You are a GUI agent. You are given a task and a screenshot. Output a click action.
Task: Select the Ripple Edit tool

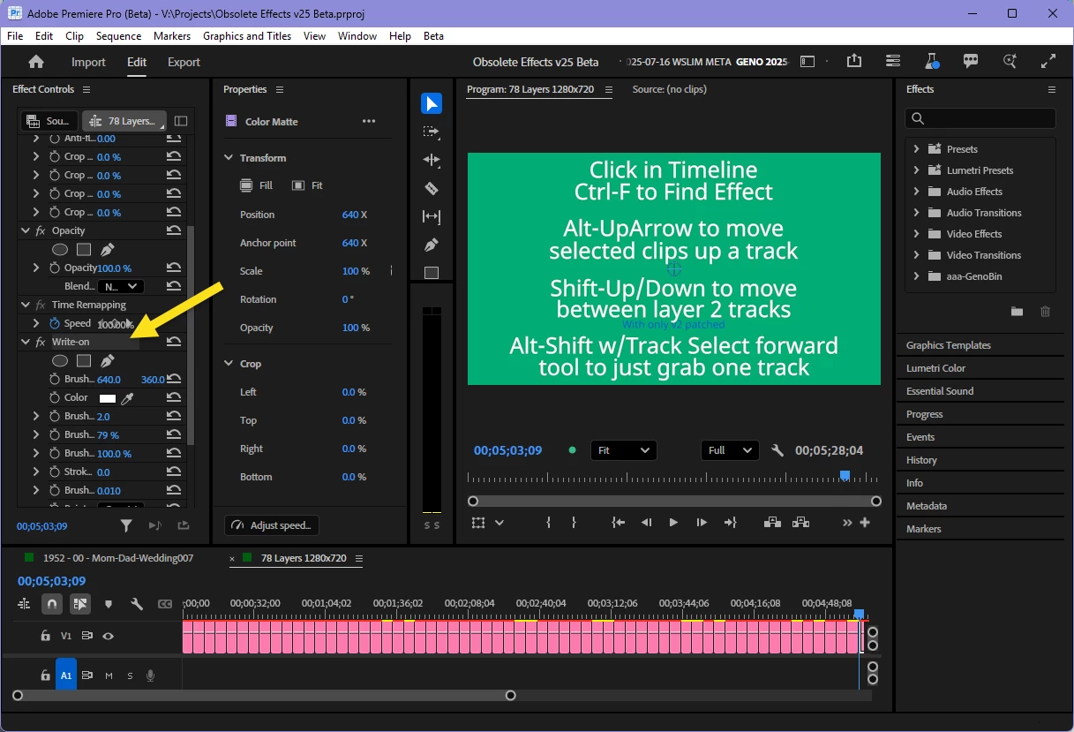[x=432, y=160]
